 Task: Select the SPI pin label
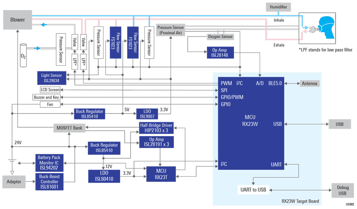point(224,90)
